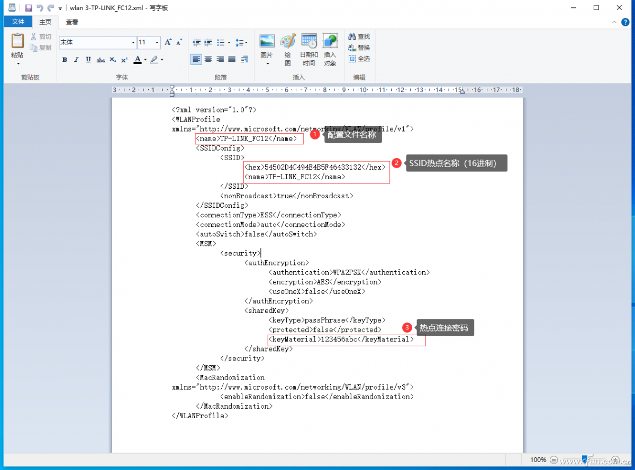
Task: Click the <authentication>WPA2PSK</authentication> line
Action: point(349,272)
